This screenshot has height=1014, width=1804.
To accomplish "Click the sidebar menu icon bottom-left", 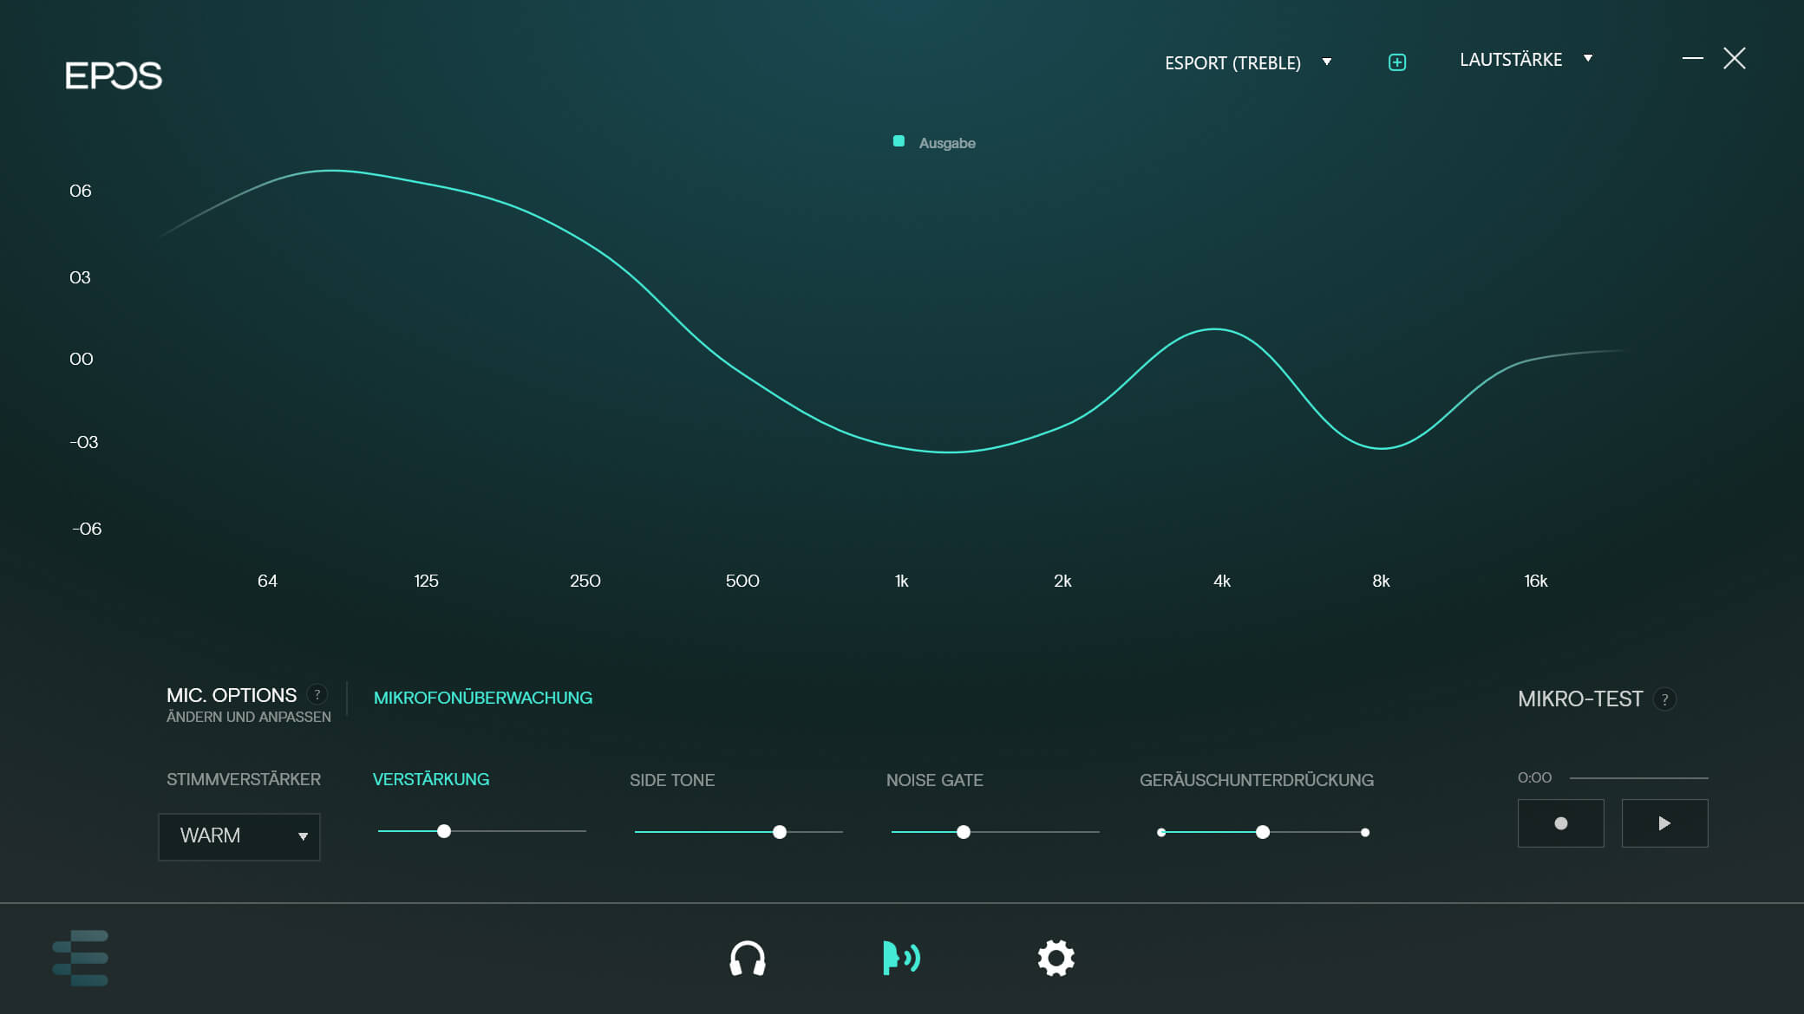I will [x=81, y=958].
